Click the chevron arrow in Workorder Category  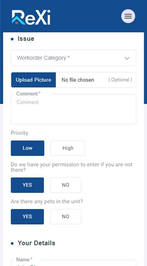tap(127, 58)
